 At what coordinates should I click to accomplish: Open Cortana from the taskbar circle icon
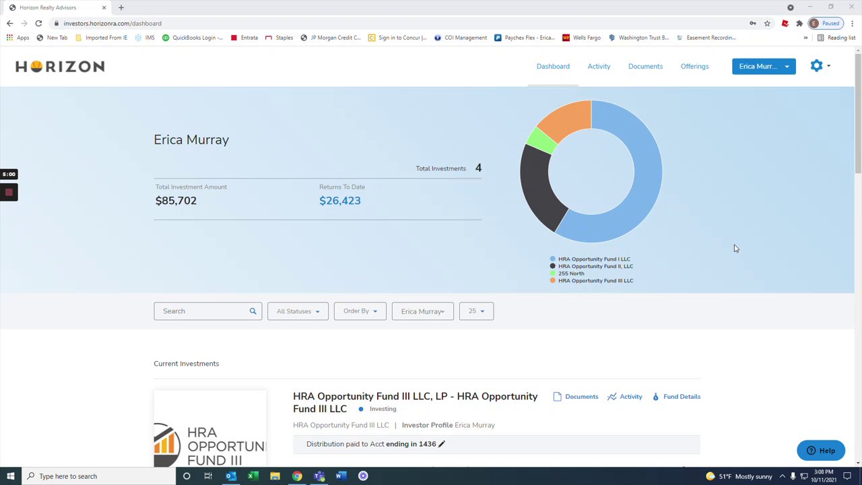187,476
